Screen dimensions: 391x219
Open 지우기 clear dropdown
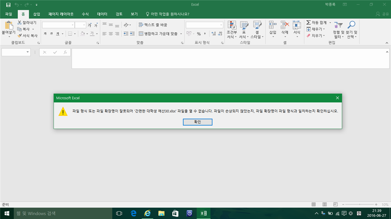tap(315, 35)
